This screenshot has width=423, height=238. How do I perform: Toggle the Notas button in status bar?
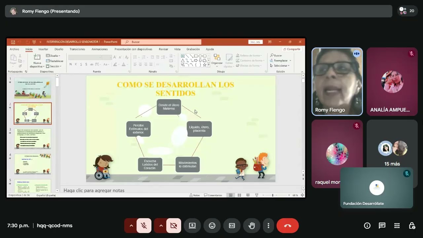(x=195, y=195)
